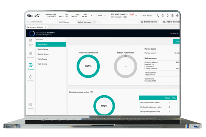Click the Trades column header

[167, 98]
